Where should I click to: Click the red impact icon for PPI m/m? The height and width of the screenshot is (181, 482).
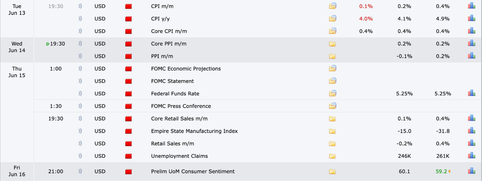click(129, 56)
